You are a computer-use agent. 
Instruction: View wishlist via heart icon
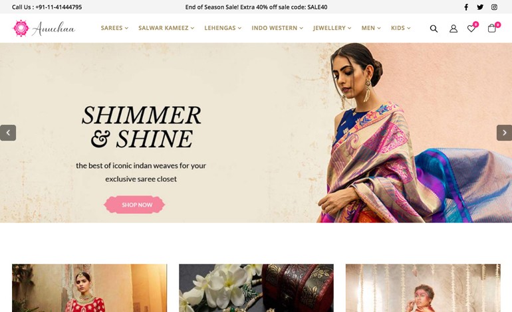point(472,28)
